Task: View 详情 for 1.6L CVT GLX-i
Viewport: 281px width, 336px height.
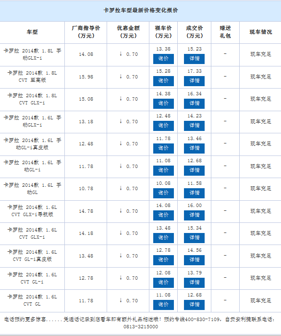Action: tap(194, 238)
